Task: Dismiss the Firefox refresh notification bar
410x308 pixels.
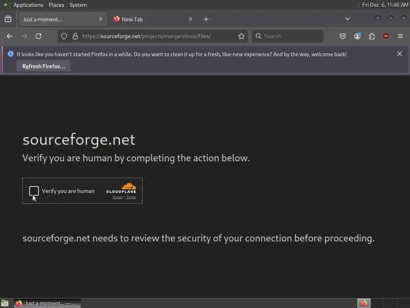Action: (x=400, y=54)
